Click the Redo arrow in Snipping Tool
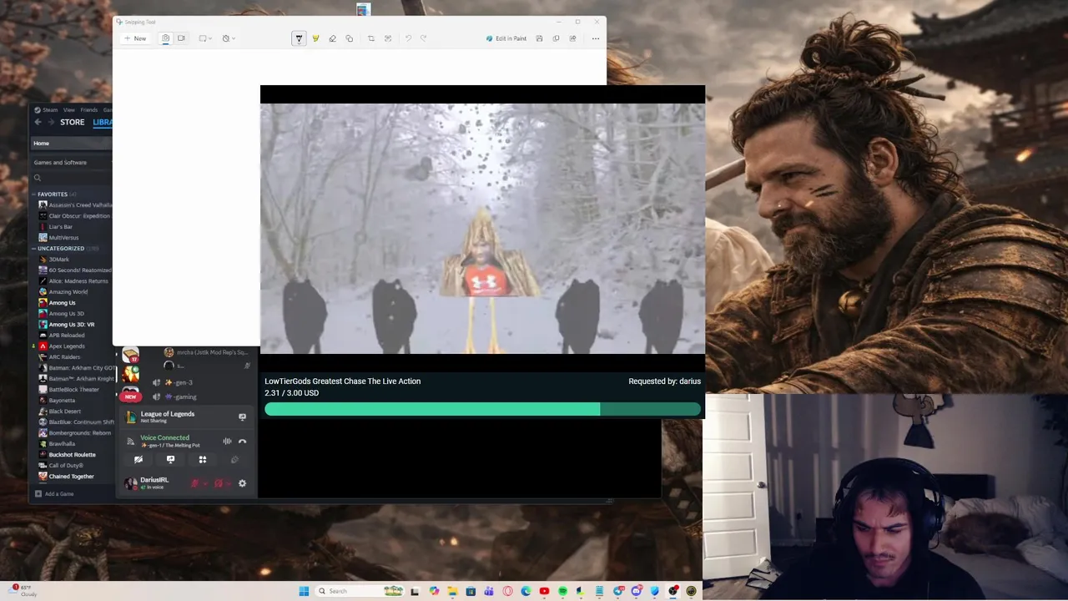This screenshot has width=1068, height=601. tap(424, 38)
